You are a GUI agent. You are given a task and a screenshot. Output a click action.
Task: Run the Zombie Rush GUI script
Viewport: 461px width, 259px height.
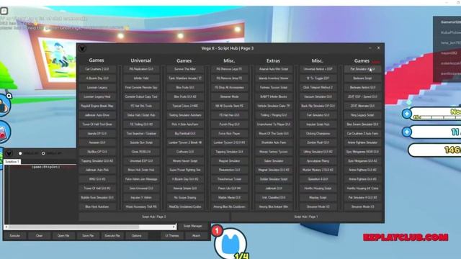pyautogui.click(x=318, y=142)
